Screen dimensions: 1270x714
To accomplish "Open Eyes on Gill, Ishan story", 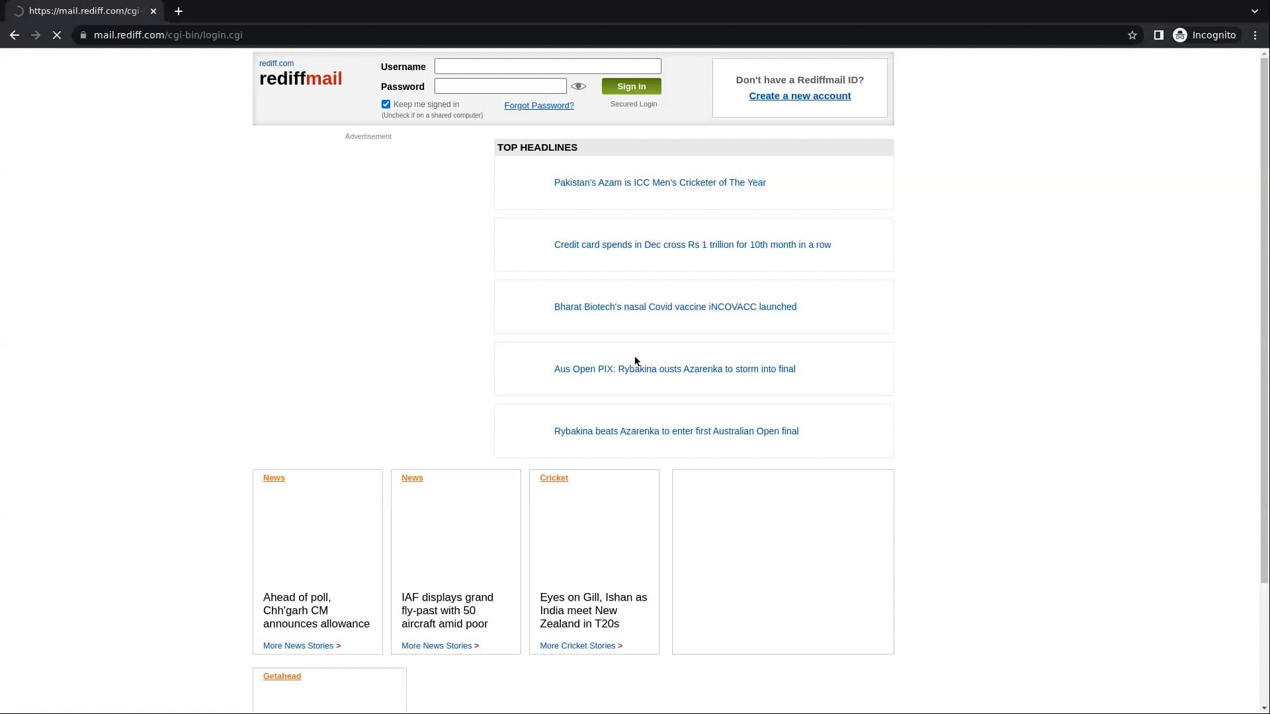I will tap(593, 610).
